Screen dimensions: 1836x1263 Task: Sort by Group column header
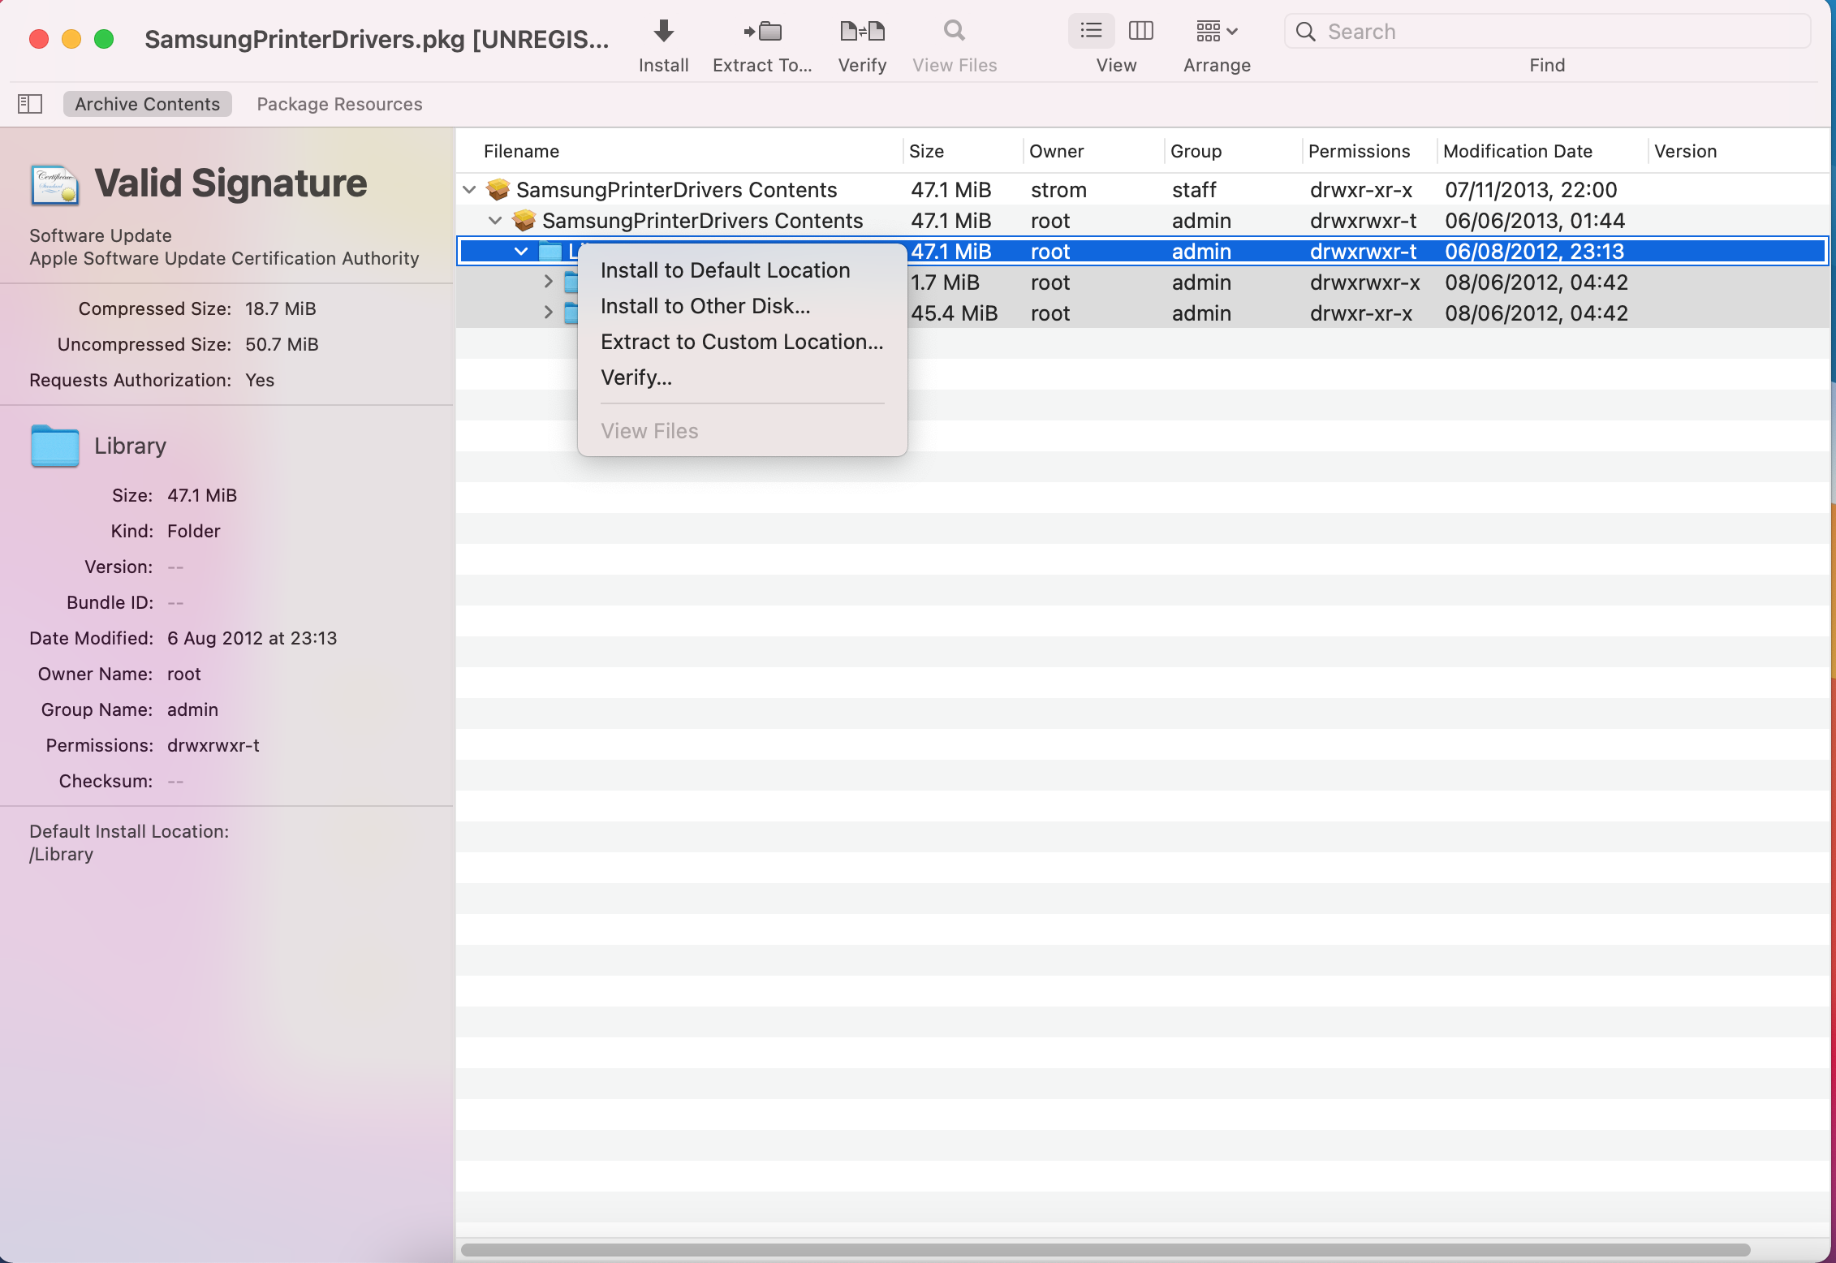click(x=1196, y=151)
